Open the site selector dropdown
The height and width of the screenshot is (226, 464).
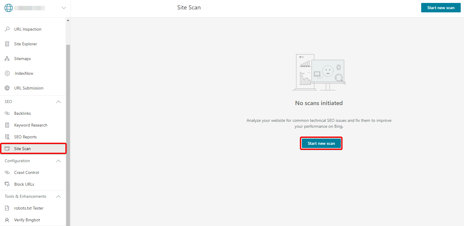[64, 8]
